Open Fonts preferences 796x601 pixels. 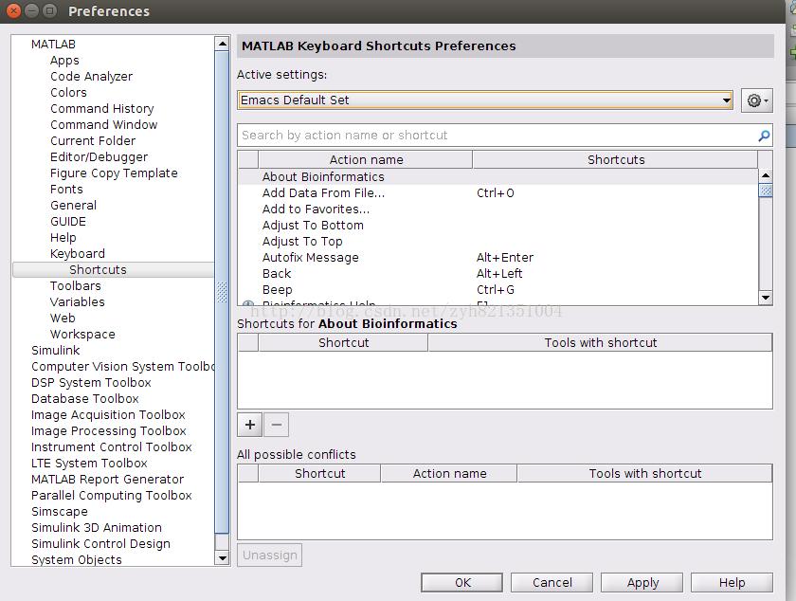tap(66, 190)
